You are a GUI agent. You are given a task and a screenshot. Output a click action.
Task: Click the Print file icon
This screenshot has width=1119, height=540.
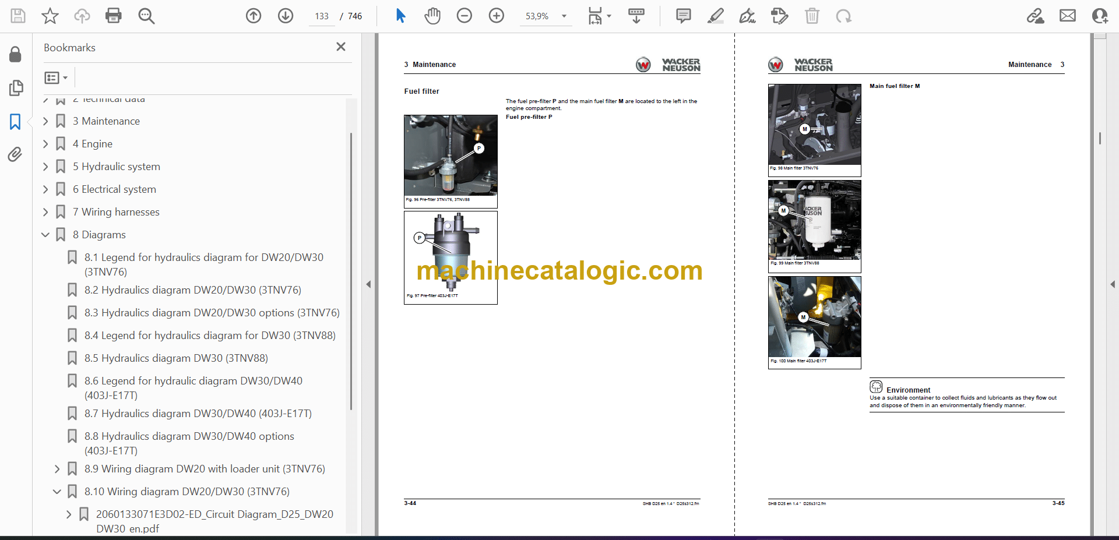(x=113, y=16)
